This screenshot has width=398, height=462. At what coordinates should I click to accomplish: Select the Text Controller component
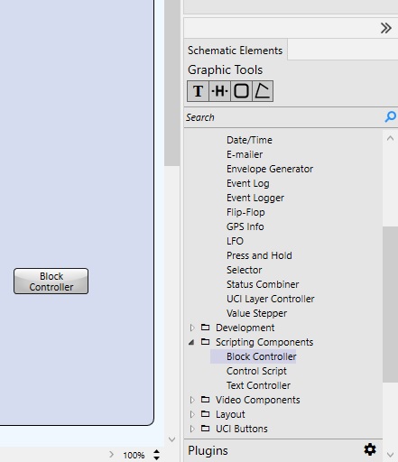pyautogui.click(x=258, y=385)
